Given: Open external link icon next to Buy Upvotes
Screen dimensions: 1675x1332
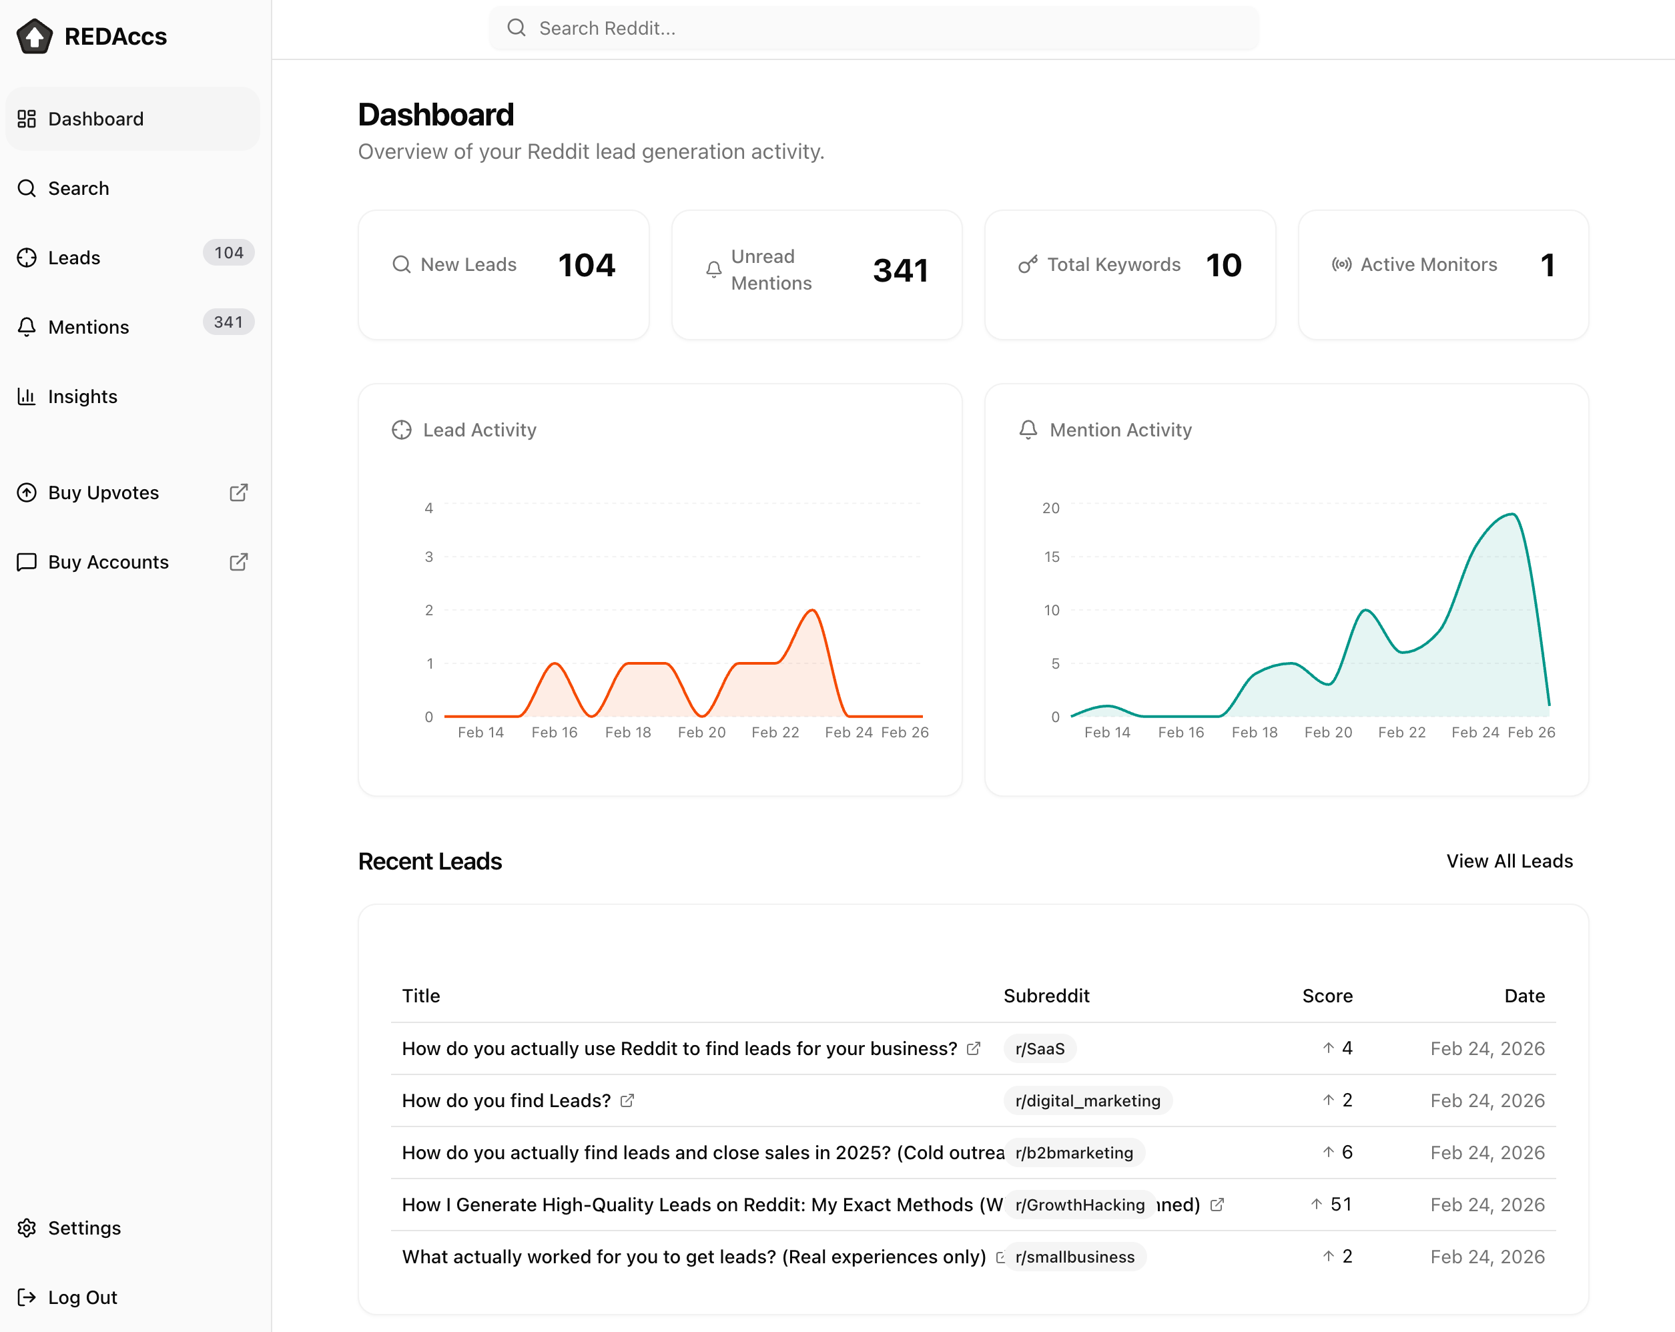Looking at the screenshot, I should pyautogui.click(x=238, y=492).
